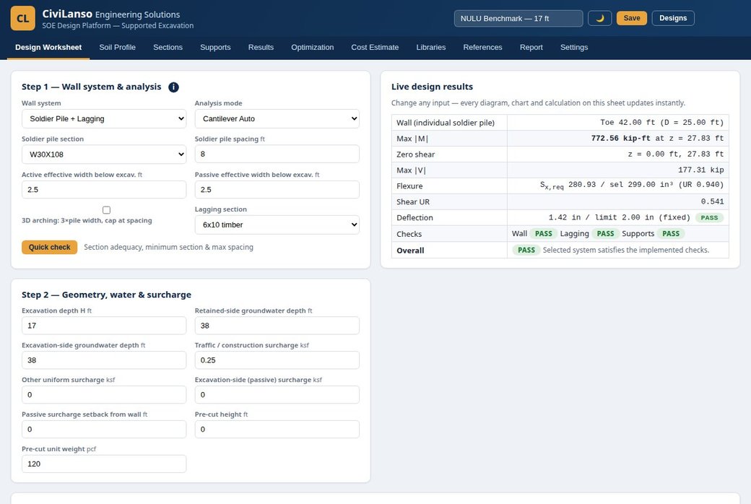Screen dimensions: 751x504
Task: Focus the Traffic / construction surcharge field
Action: pos(277,360)
